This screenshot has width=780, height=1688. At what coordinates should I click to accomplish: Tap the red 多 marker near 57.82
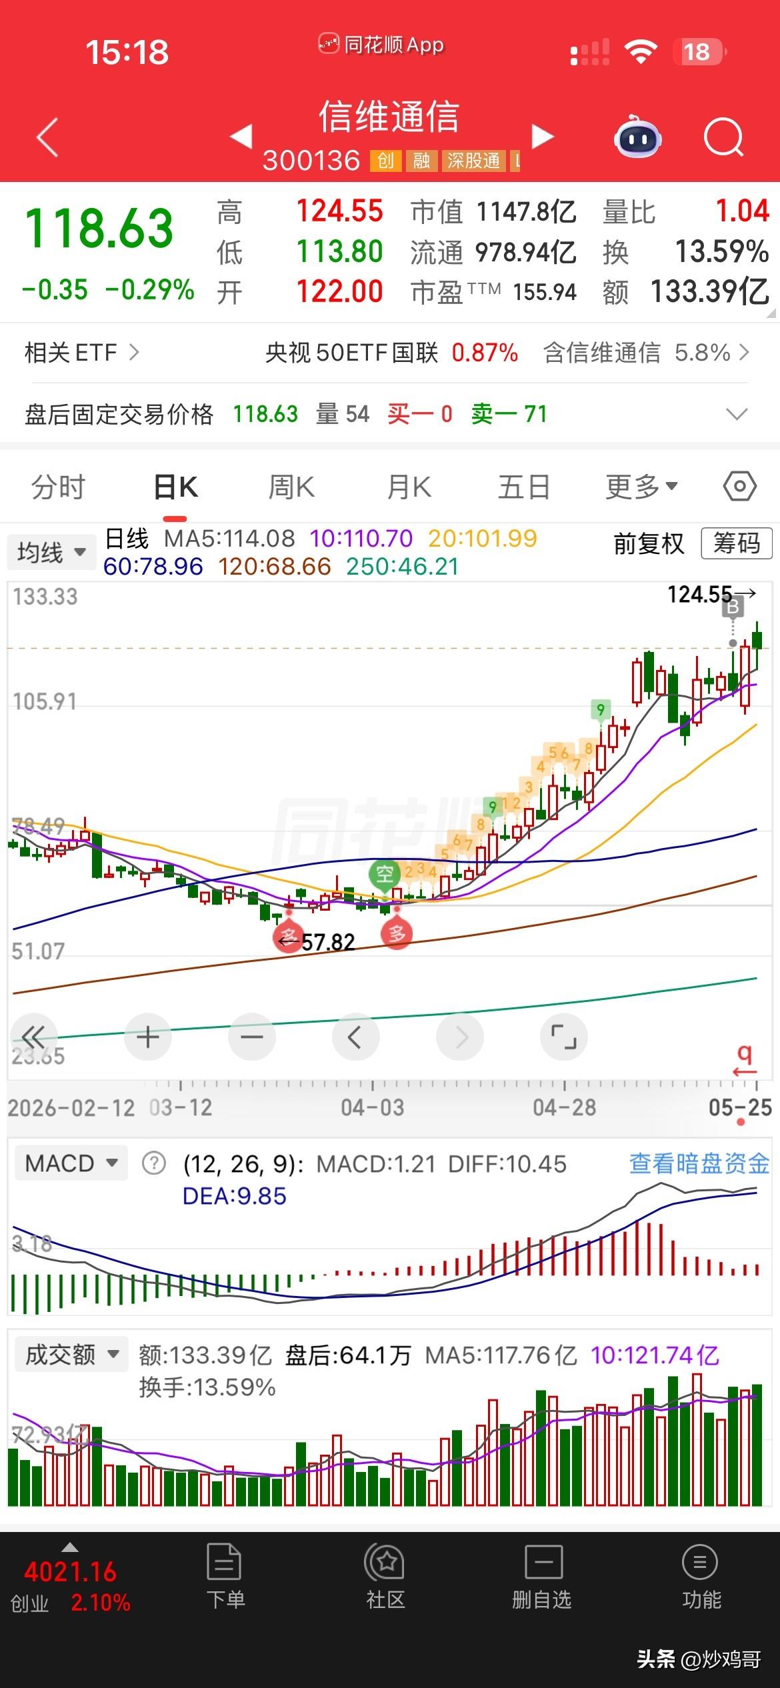[x=288, y=937]
